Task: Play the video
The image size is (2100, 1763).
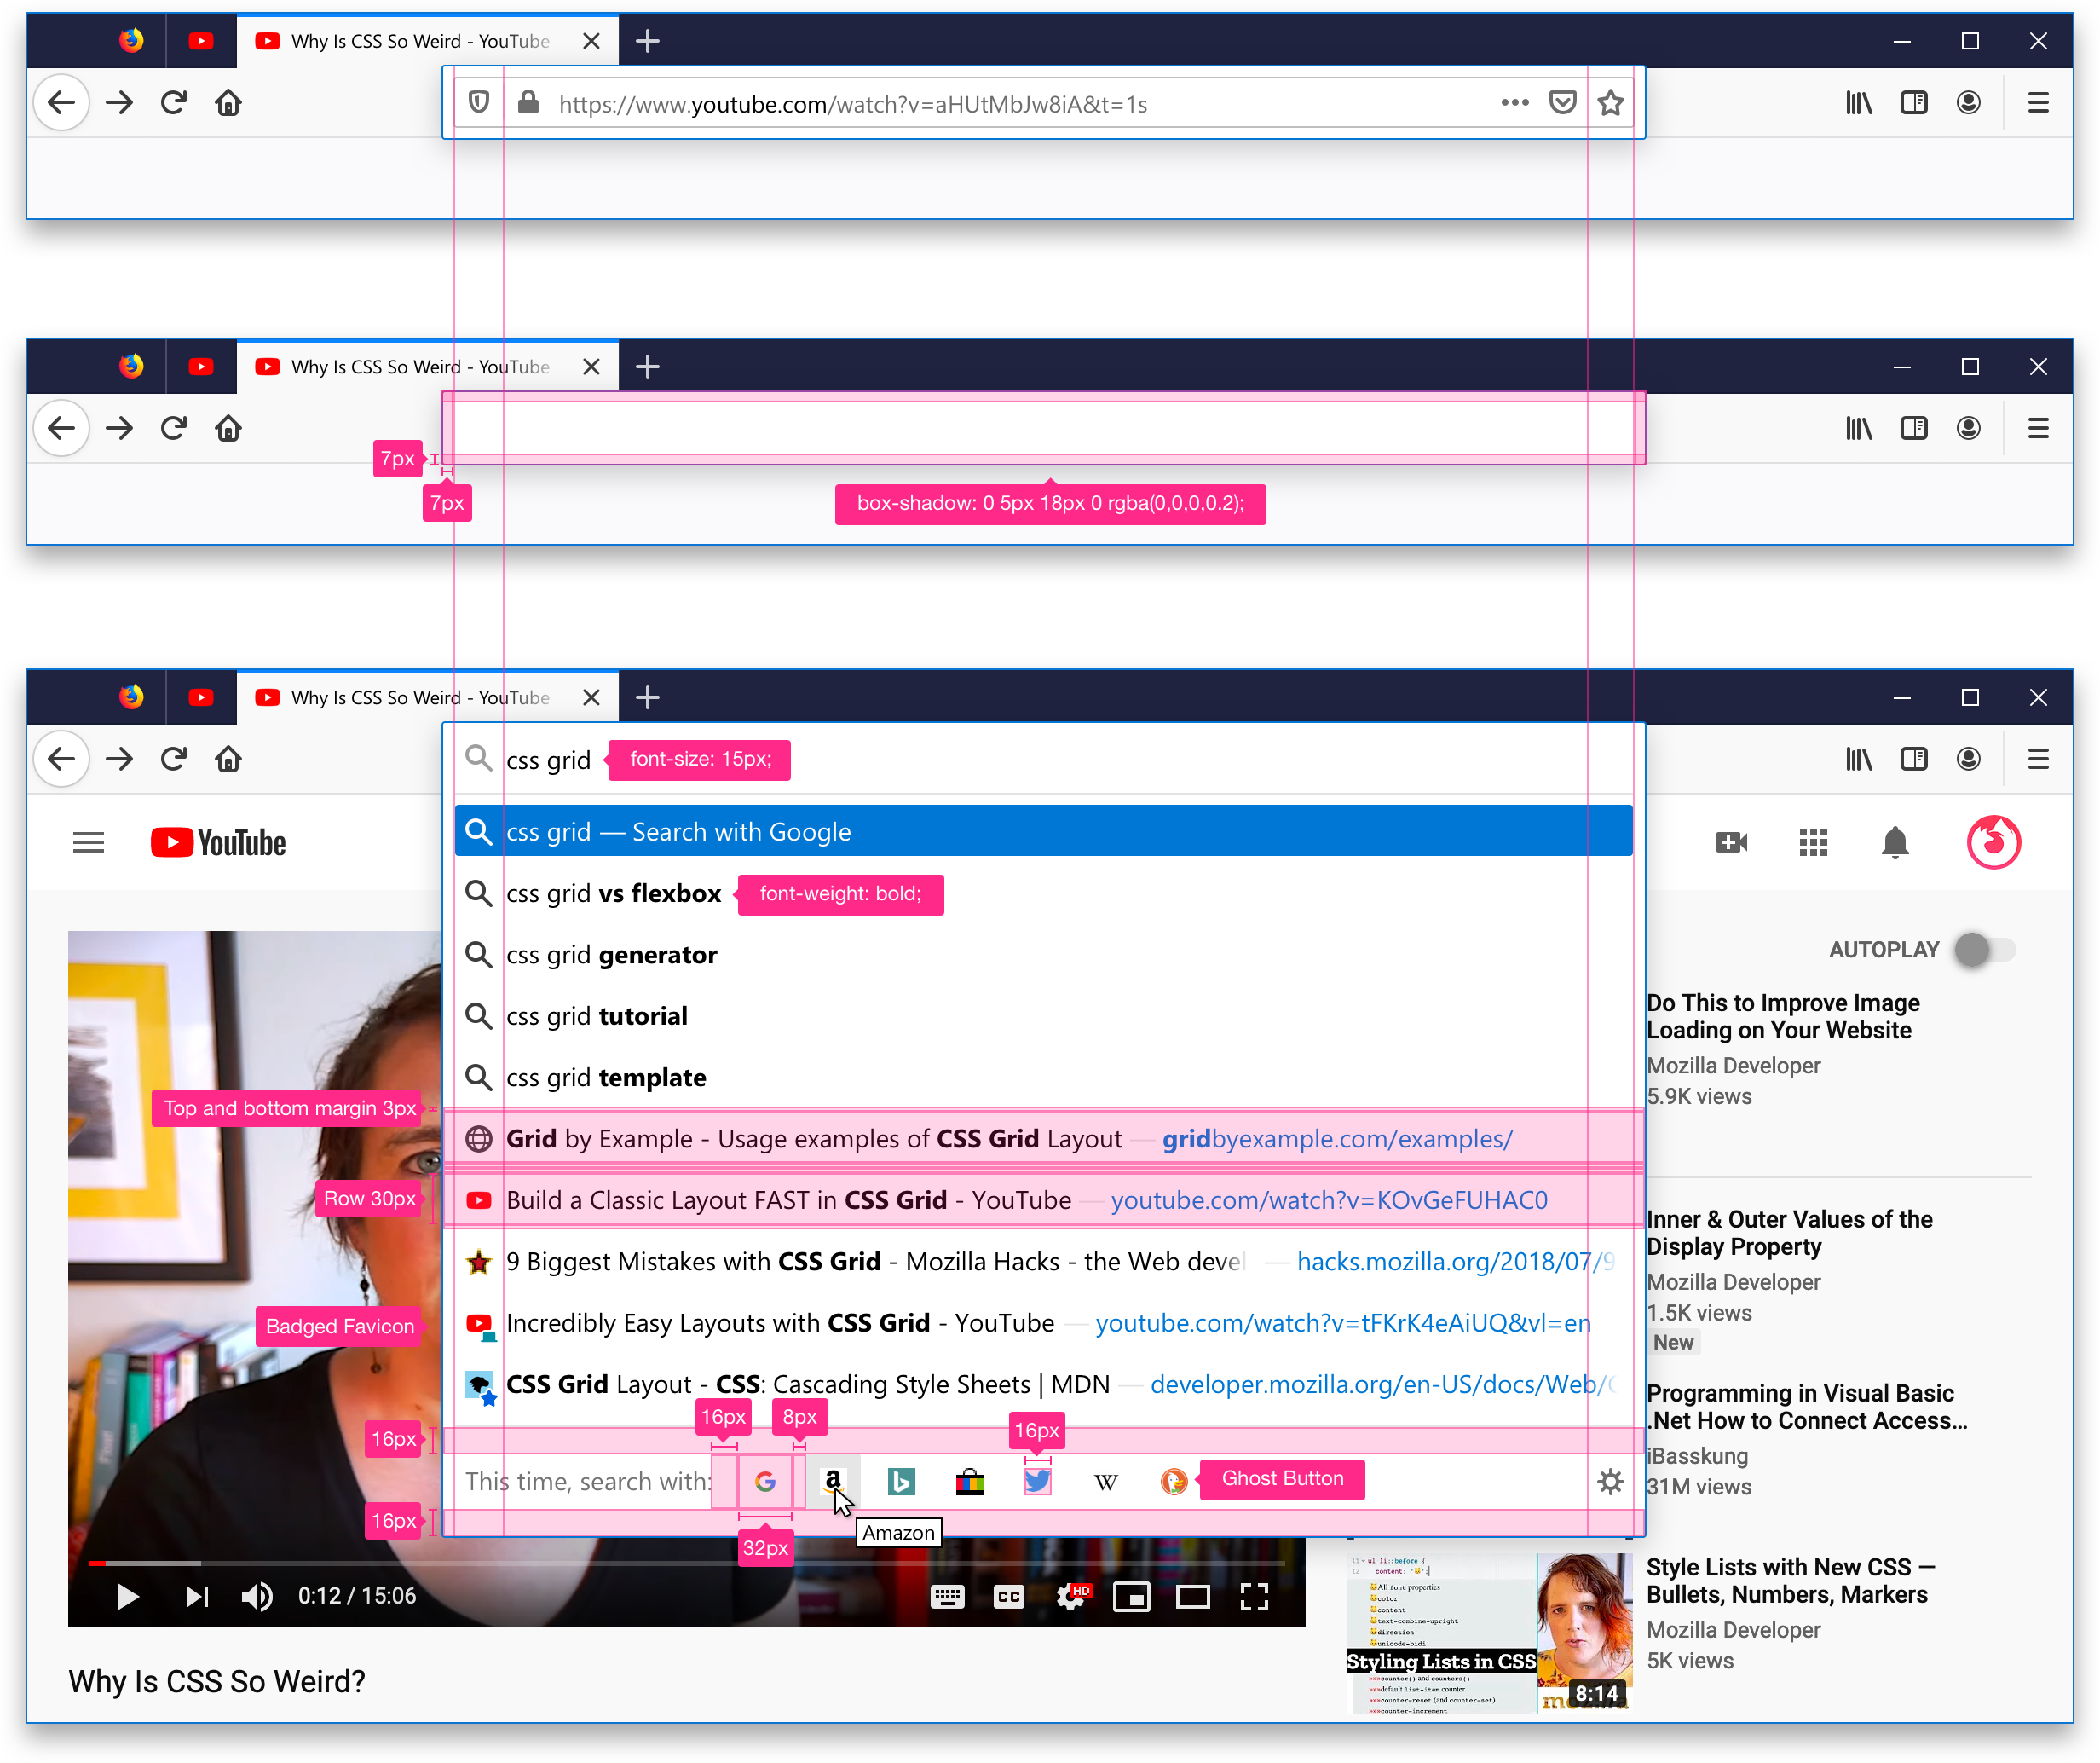Action: (127, 1596)
